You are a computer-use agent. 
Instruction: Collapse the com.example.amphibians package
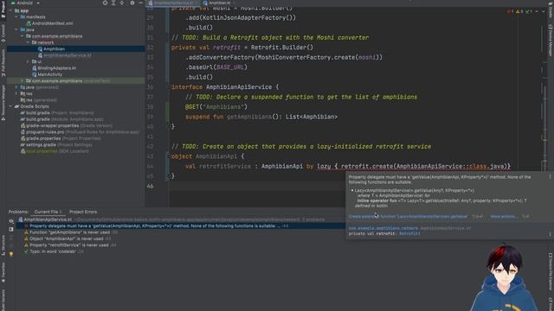[22, 36]
